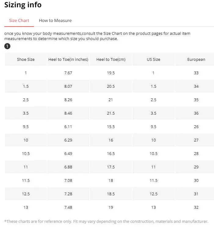Click European size 36 cell
The width and height of the screenshot is (214, 228).
(x=196, y=113)
